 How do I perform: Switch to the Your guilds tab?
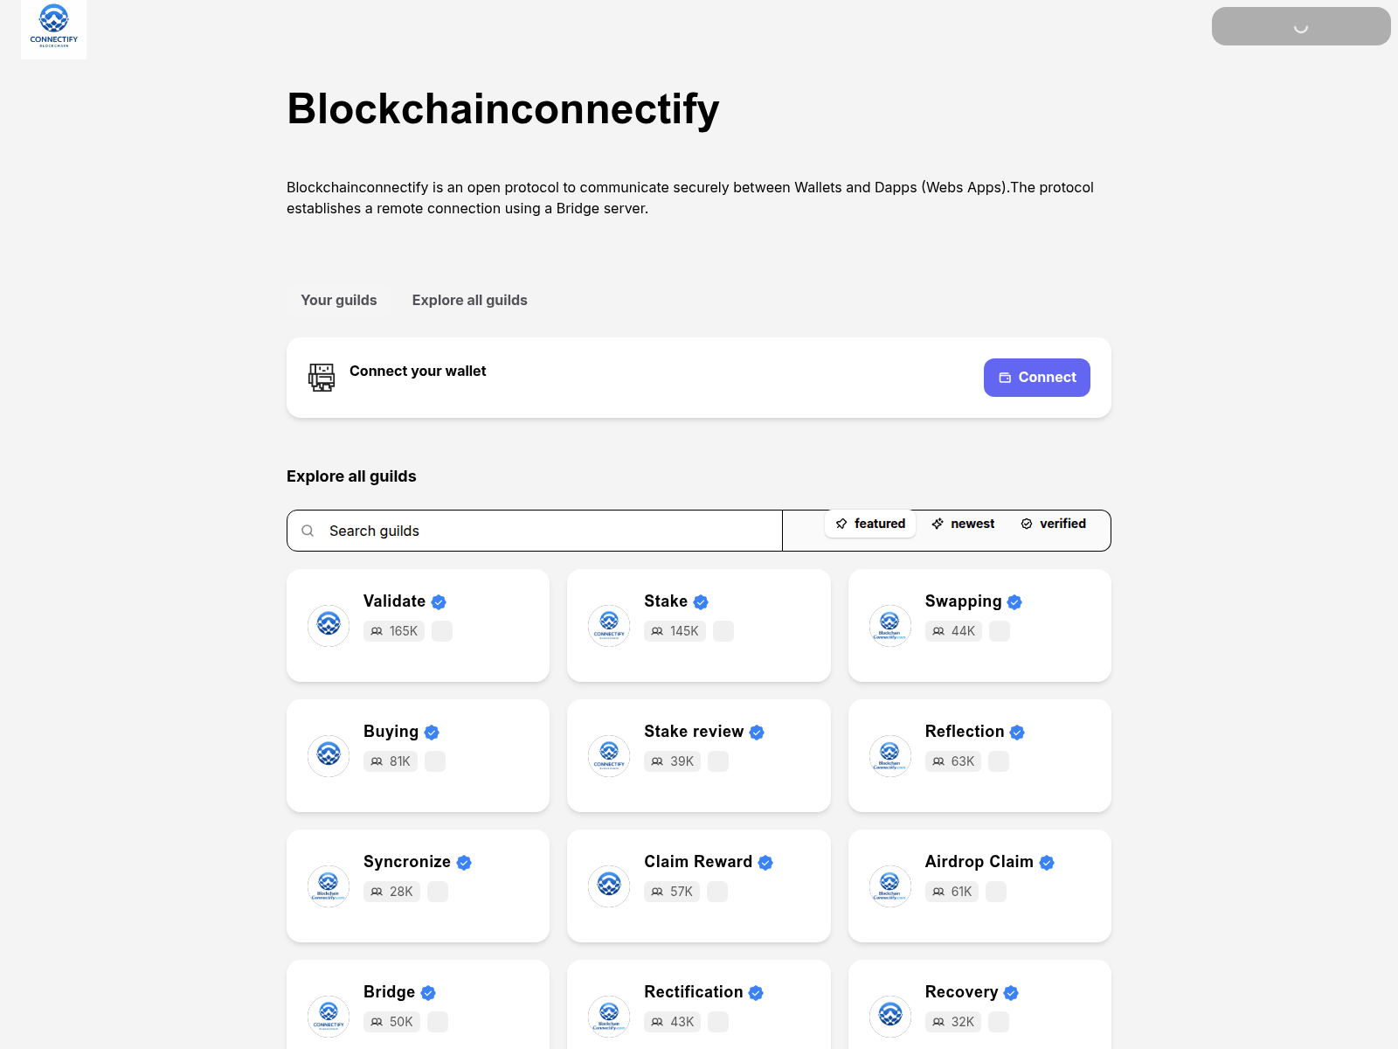point(338,300)
